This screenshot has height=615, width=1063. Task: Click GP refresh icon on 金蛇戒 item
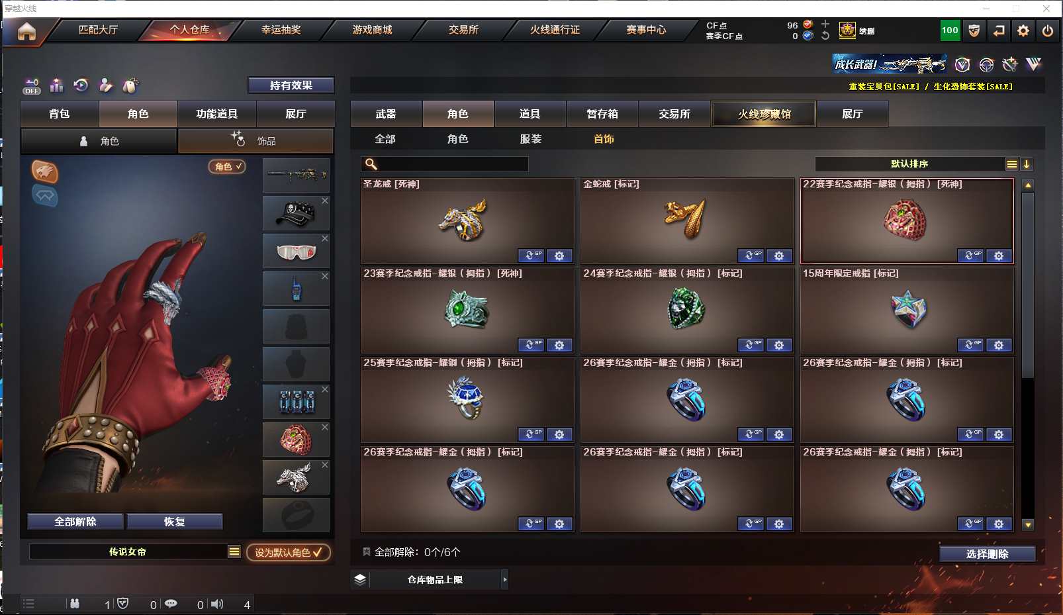[x=751, y=256]
